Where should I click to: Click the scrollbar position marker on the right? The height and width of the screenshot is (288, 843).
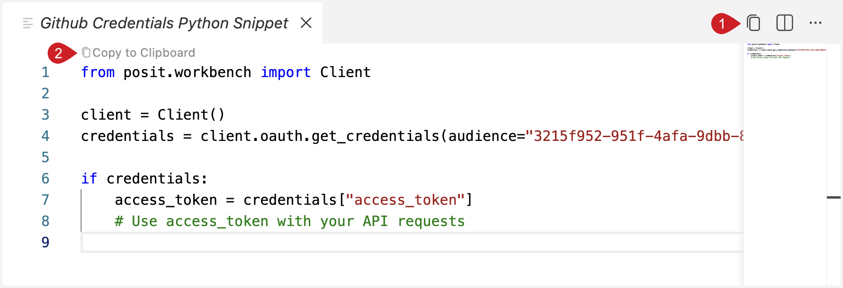[834, 197]
